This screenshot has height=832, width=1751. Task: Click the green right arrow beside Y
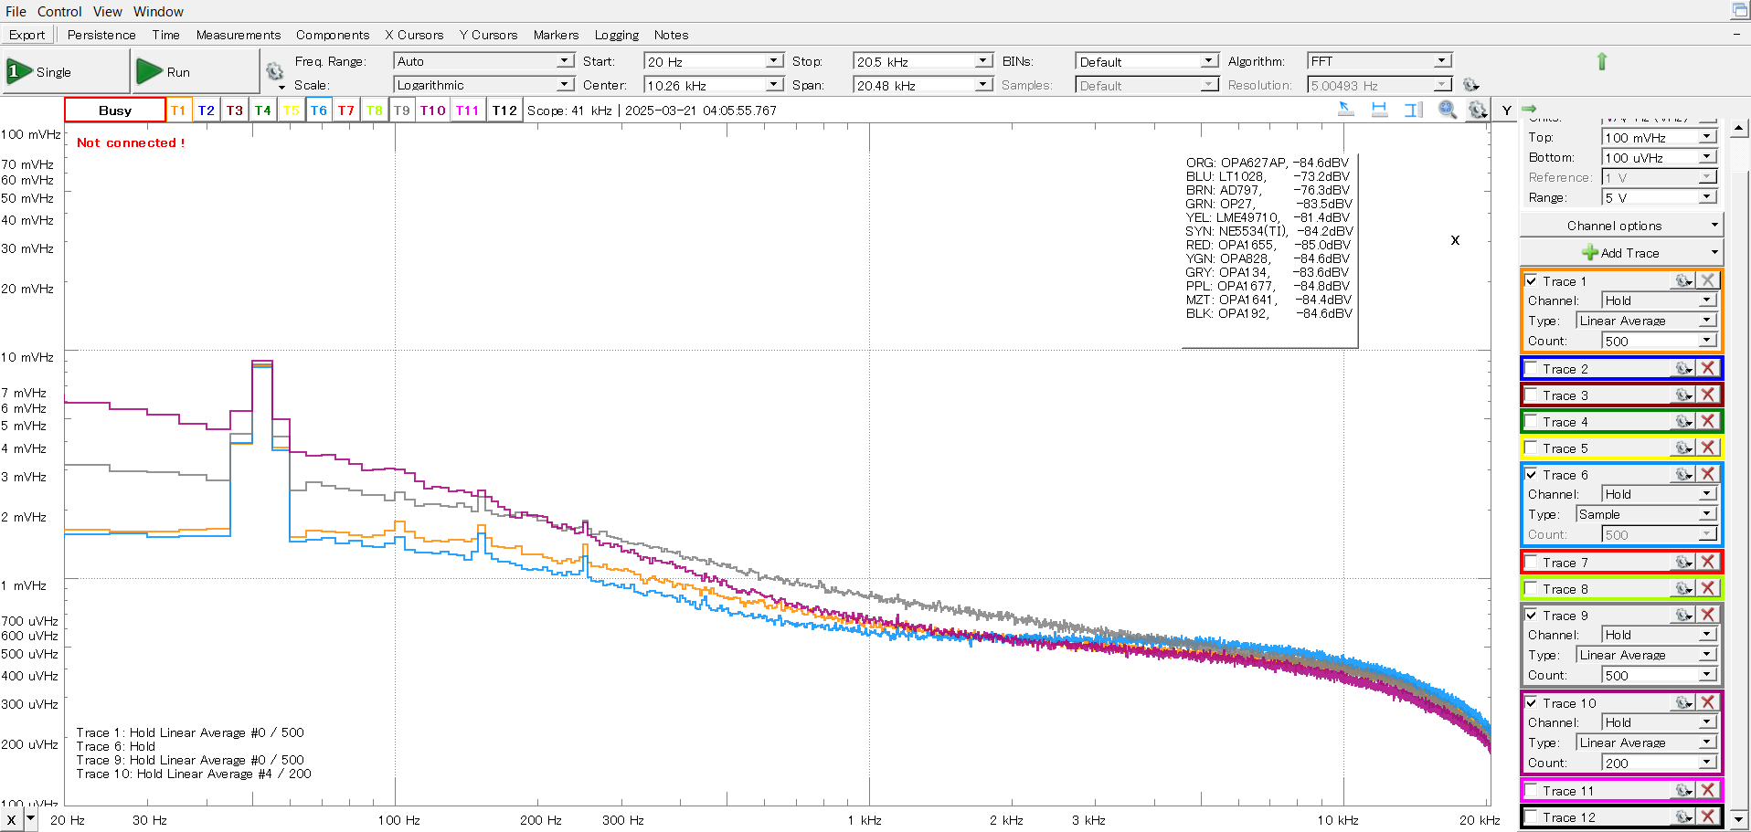tap(1529, 109)
